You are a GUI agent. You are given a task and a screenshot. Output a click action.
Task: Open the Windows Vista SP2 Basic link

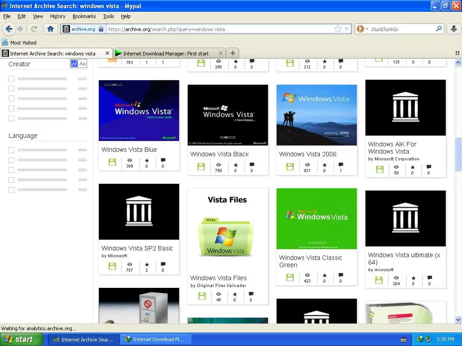137,248
